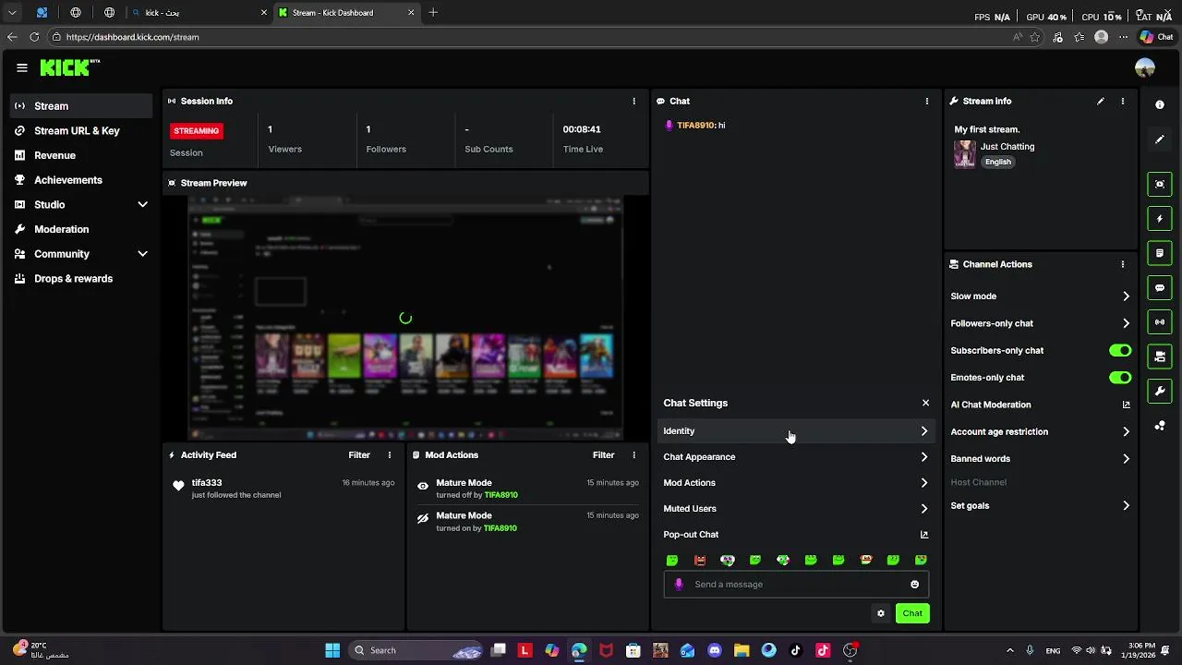Click the purple microphone identity badge in message box

click(x=679, y=585)
